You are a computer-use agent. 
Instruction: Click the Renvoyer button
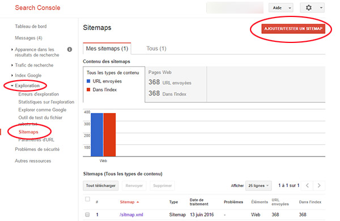point(134,185)
